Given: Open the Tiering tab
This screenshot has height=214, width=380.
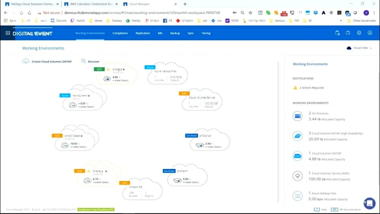Looking at the screenshot, I should point(206,33).
